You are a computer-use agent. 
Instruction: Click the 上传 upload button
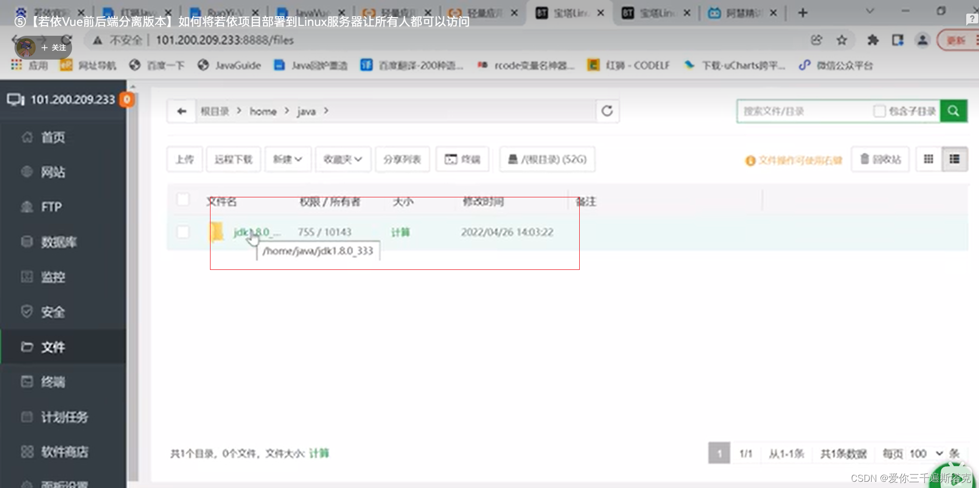(x=185, y=159)
